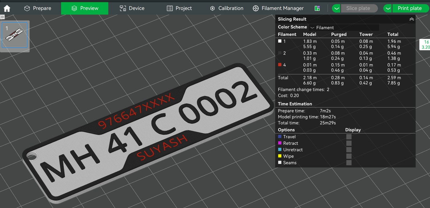Click the 'Seams' option label
Screen dimensions: 430x208
[x=290, y=162]
